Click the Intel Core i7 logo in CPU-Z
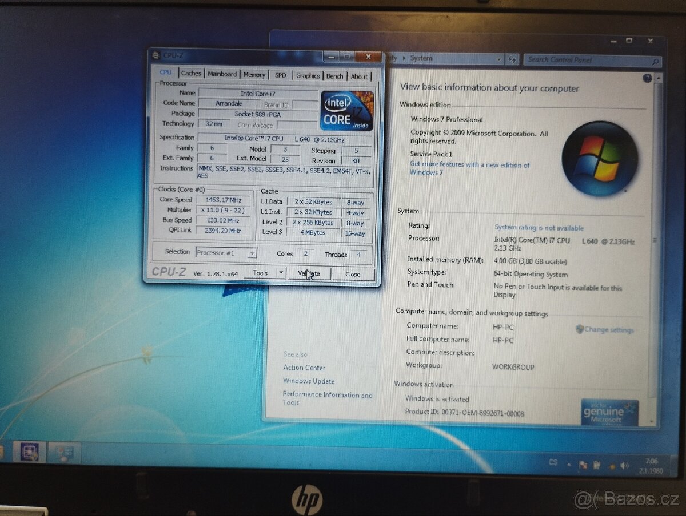The image size is (686, 516). click(345, 111)
